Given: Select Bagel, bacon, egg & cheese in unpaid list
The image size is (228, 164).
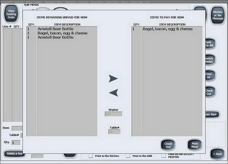Looking at the screenshot, I should (x=62, y=33).
